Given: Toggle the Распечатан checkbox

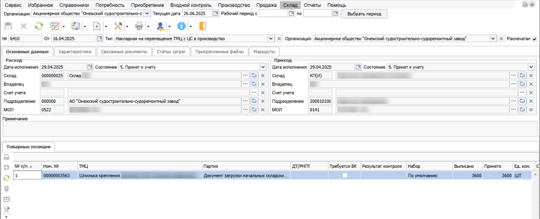Looking at the screenshot, I should coord(535,39).
